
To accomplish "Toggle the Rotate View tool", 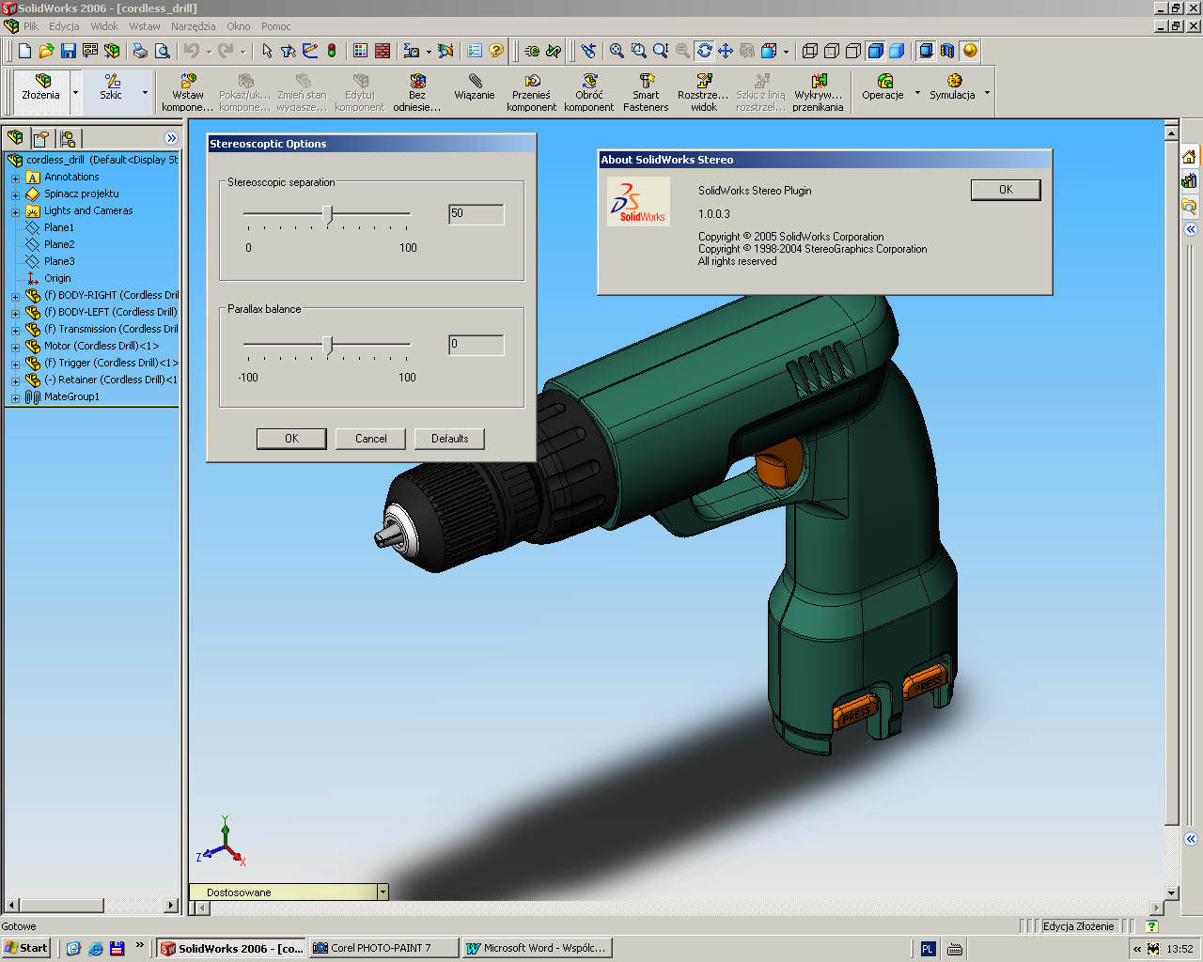I will (x=704, y=51).
